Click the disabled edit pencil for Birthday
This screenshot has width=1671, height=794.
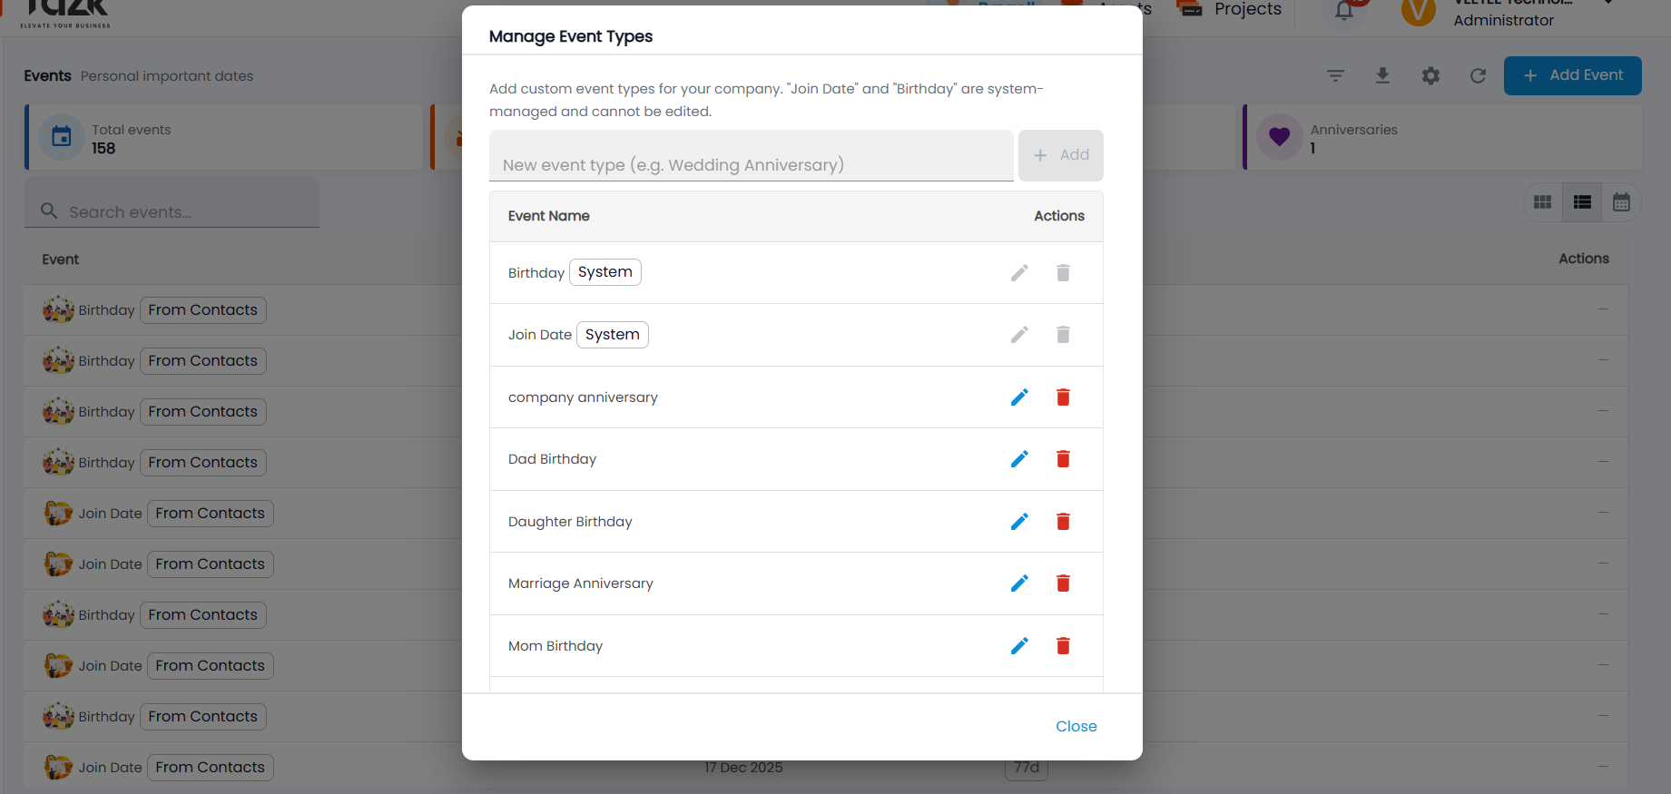click(x=1019, y=273)
